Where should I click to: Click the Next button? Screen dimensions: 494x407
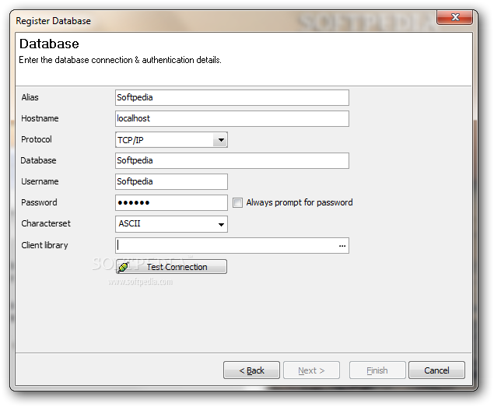coord(311,370)
